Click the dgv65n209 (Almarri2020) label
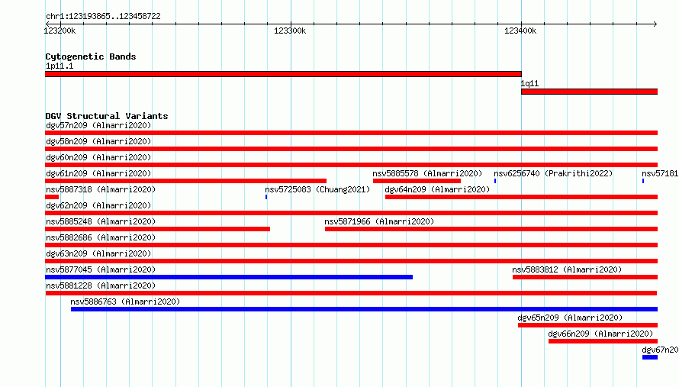Image resolution: width=679 pixels, height=387 pixels. pyautogui.click(x=570, y=318)
